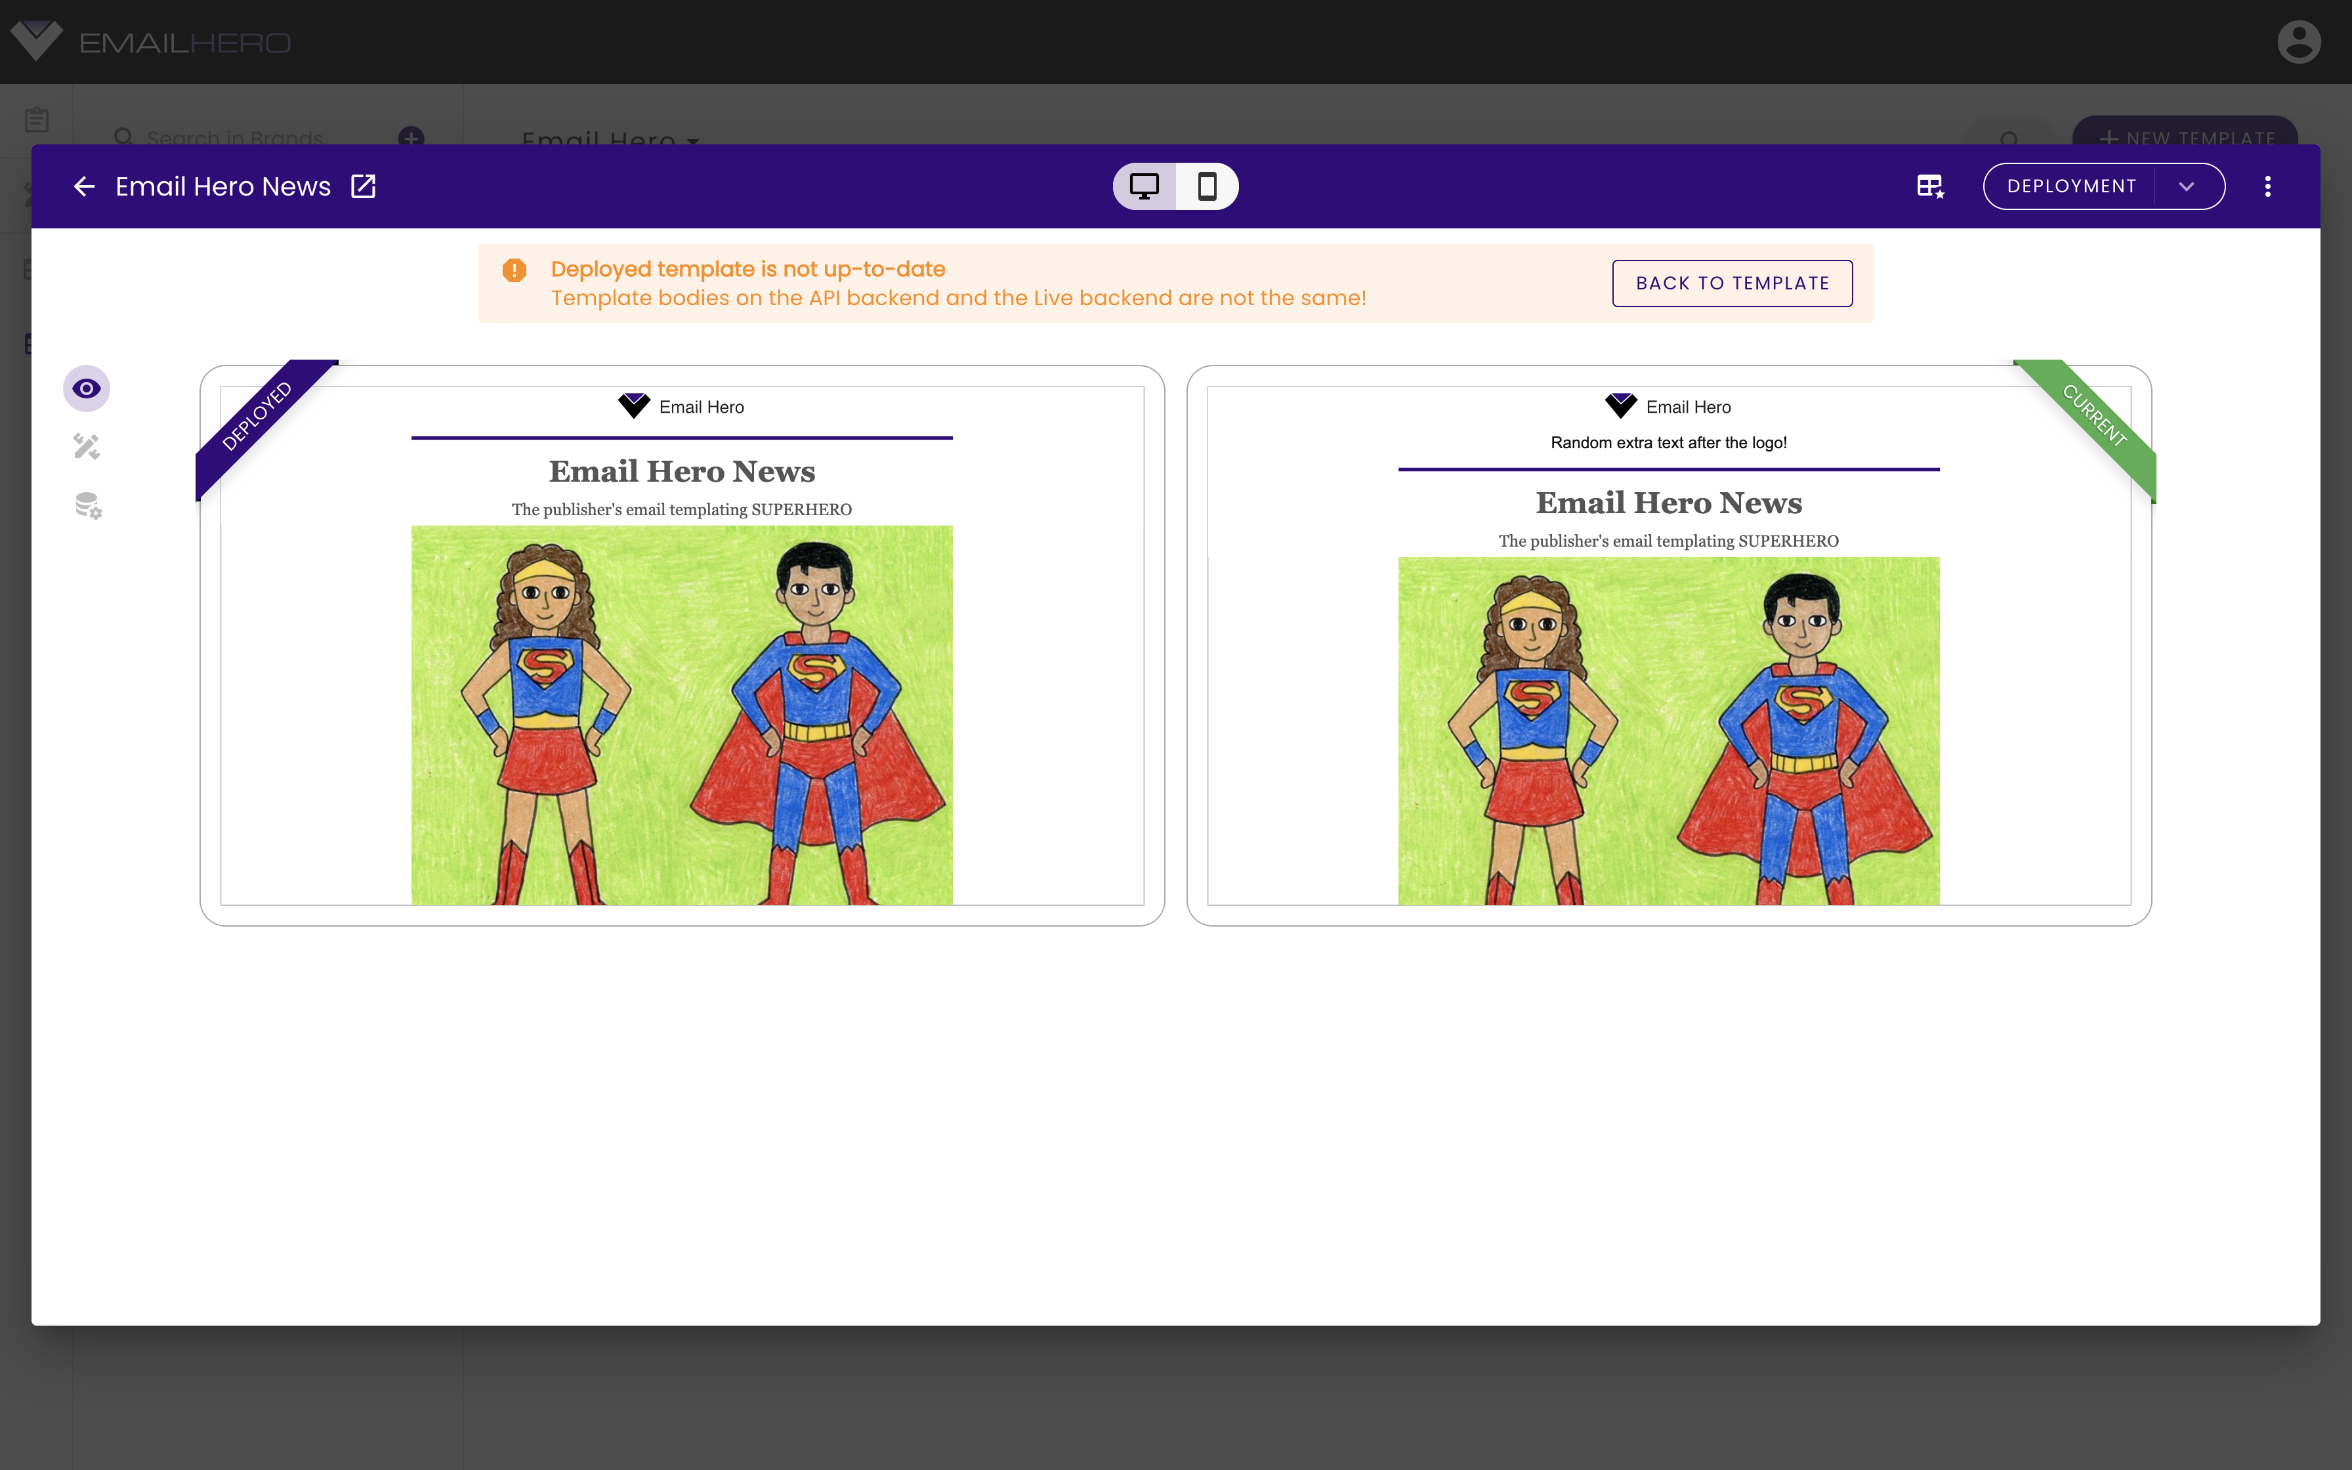Click 'Random extra text after the logo!'
2352x1470 pixels.
[x=1669, y=444]
